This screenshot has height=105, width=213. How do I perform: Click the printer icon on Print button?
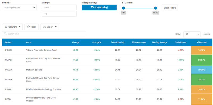pos(28,27)
